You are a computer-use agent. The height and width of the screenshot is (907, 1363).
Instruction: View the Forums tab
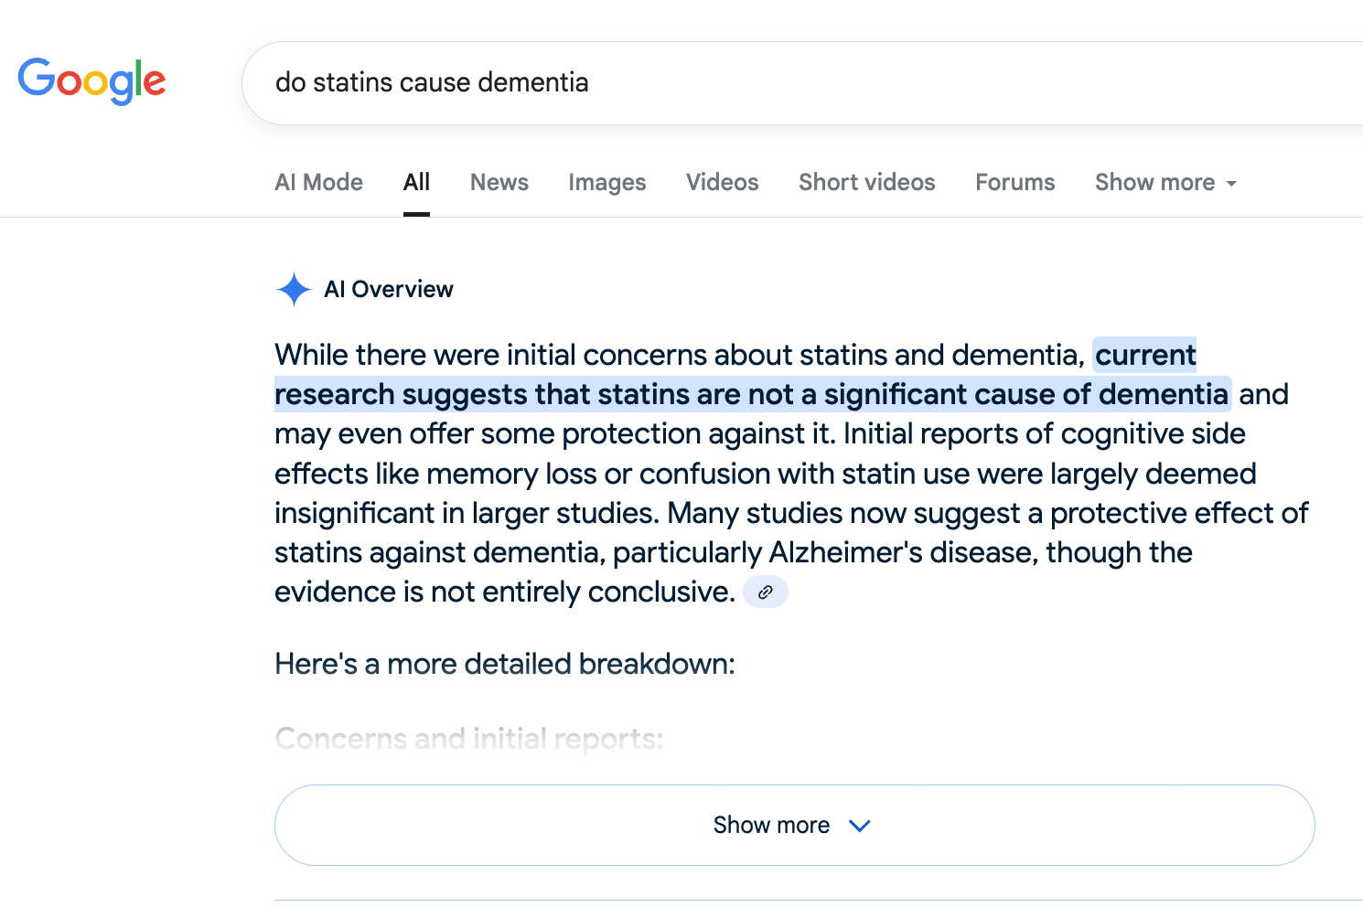click(x=1014, y=183)
